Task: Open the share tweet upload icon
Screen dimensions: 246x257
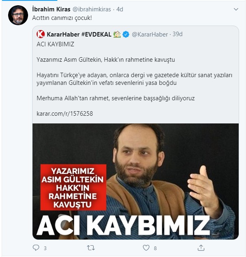Action: [201, 248]
